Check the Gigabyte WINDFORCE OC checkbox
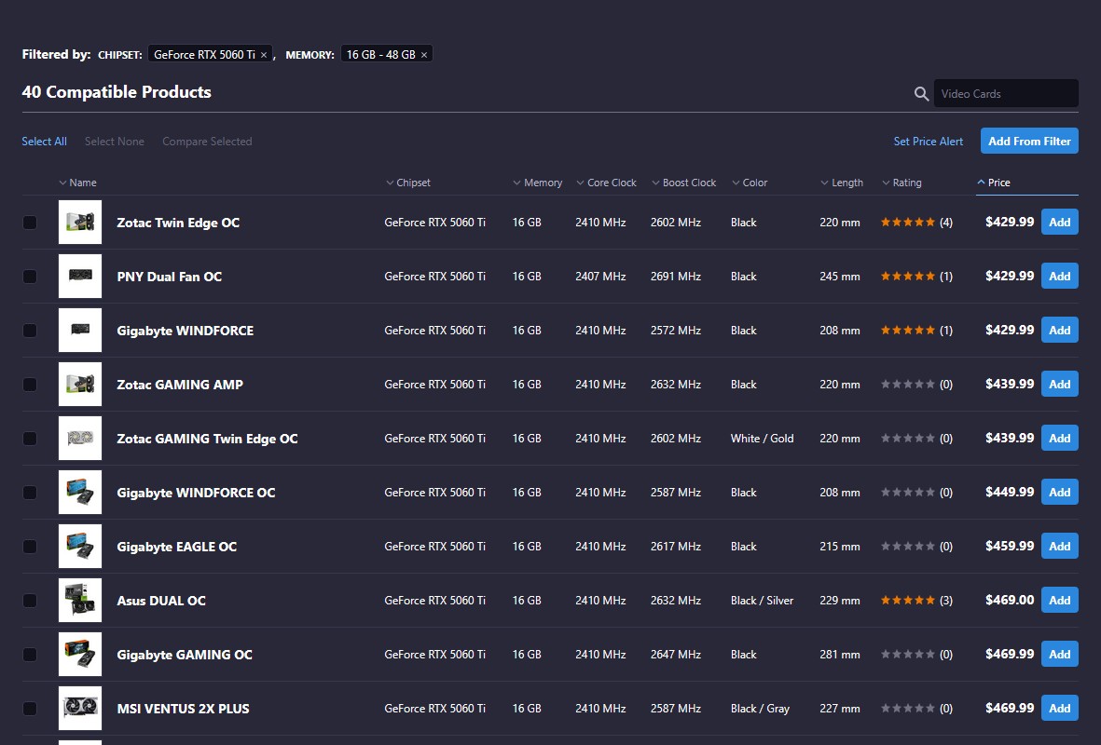Image resolution: width=1101 pixels, height=745 pixels. [30, 493]
